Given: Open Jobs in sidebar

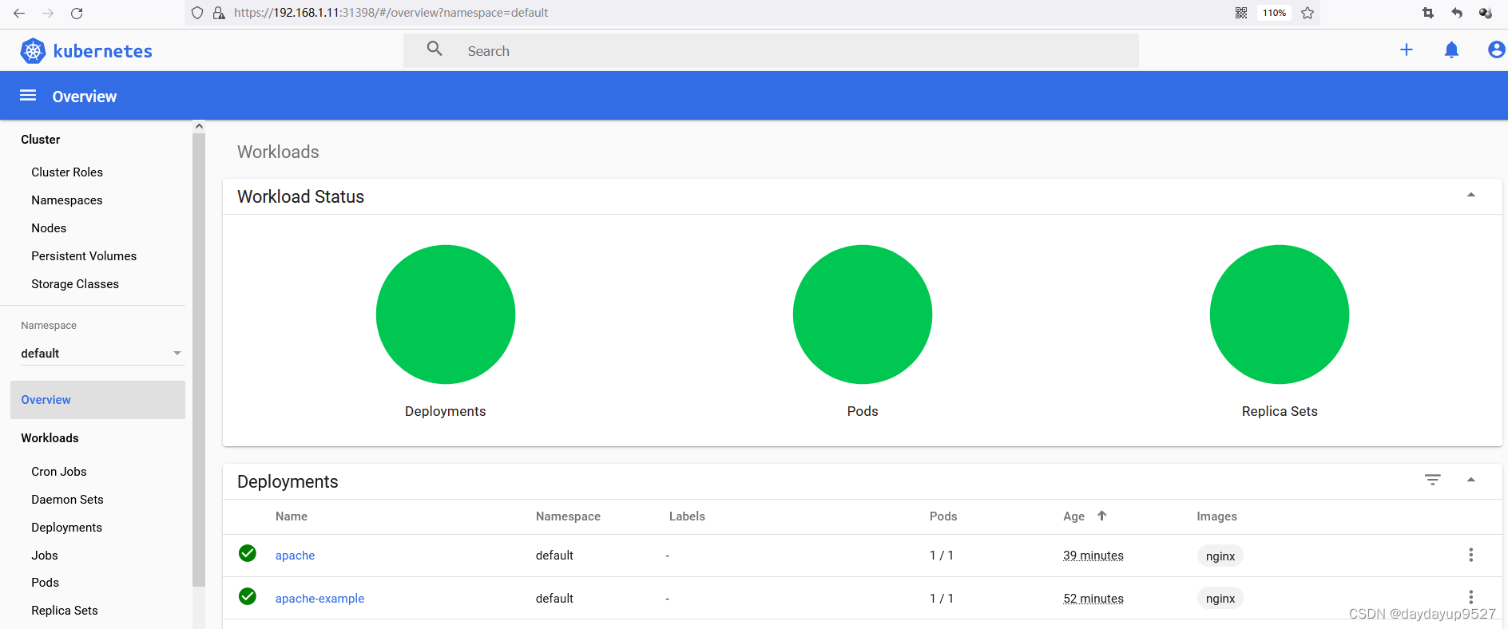Looking at the screenshot, I should [x=45, y=556].
